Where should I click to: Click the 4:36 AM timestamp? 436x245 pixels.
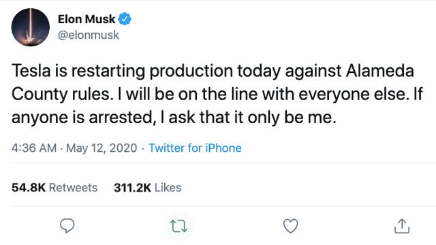coord(34,148)
